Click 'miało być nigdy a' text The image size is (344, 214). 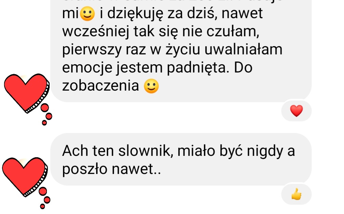tap(236, 151)
